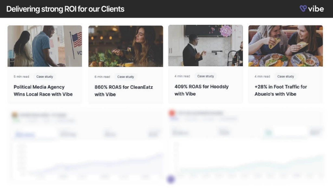Image resolution: width=333 pixels, height=188 pixels.
Task: Open the woman eating salad thumbnail
Action: (x=126, y=46)
